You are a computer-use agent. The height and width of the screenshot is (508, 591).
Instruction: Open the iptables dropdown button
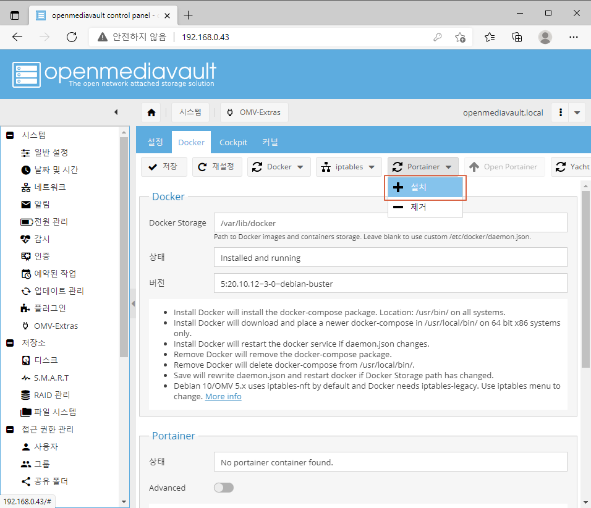(x=349, y=167)
